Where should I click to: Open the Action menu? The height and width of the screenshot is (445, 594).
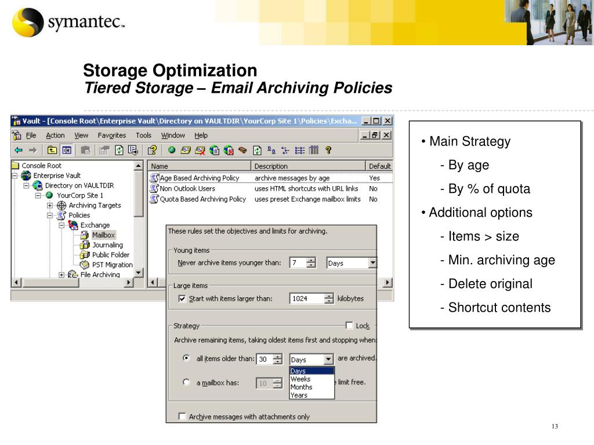[x=55, y=136]
